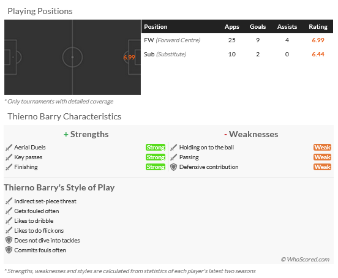338x278 pixels.
Task: Click the sword icon next to Passing weakness
Action: coord(173,157)
